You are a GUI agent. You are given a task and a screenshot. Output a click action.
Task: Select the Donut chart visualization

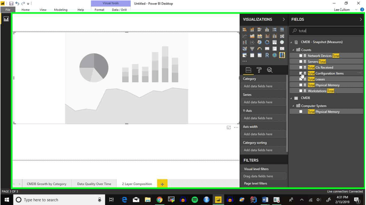267,42
